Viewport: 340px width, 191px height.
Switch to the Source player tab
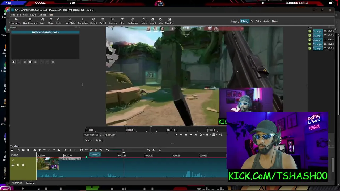coord(88,140)
